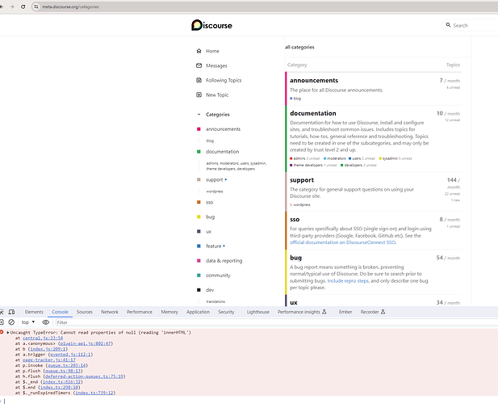Image resolution: width=498 pixels, height=404 pixels.
Task: Click the search magnifier icon
Action: (448, 25)
